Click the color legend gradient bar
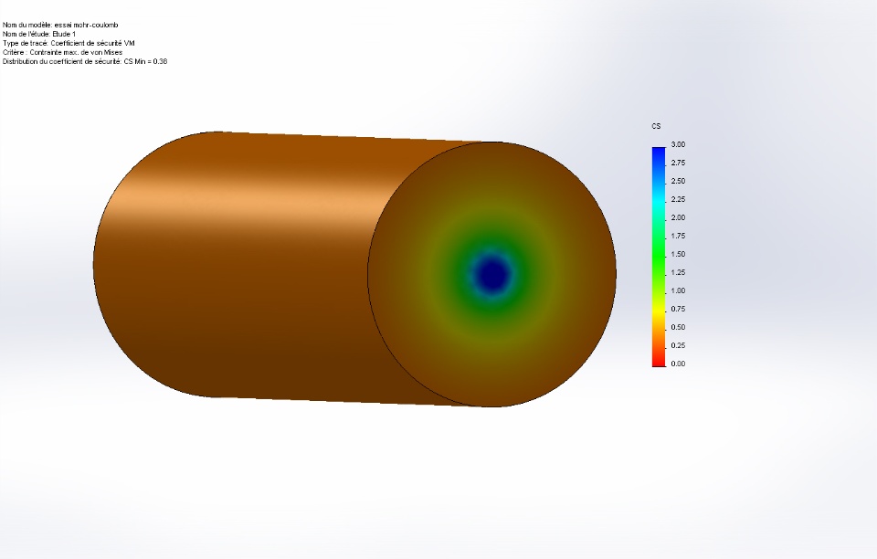877x559 pixels. pyautogui.click(x=659, y=257)
